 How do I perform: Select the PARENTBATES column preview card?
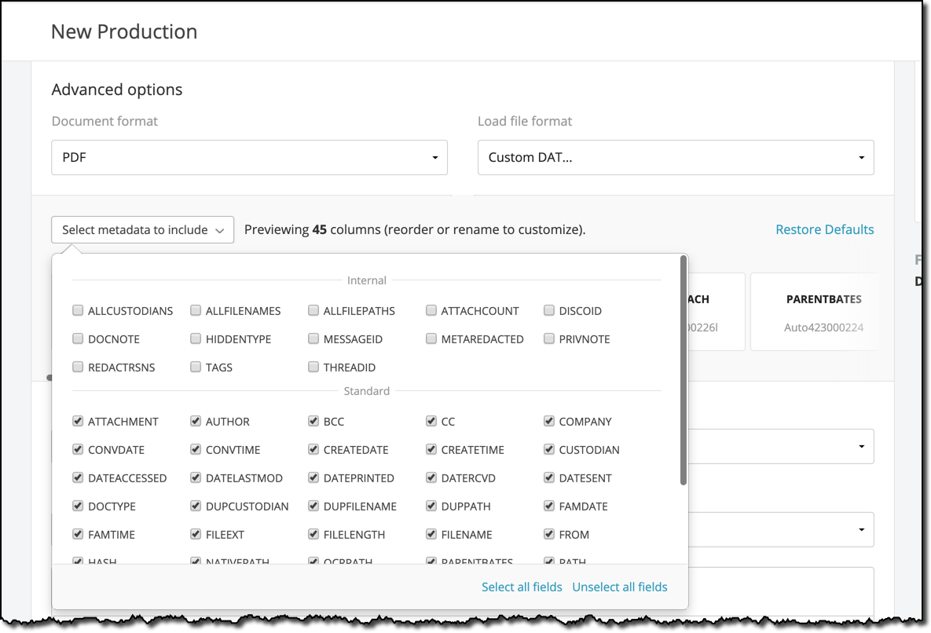point(814,312)
